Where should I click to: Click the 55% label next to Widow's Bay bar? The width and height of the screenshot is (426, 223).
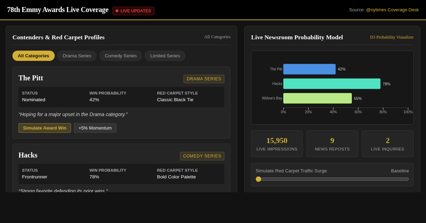click(358, 98)
